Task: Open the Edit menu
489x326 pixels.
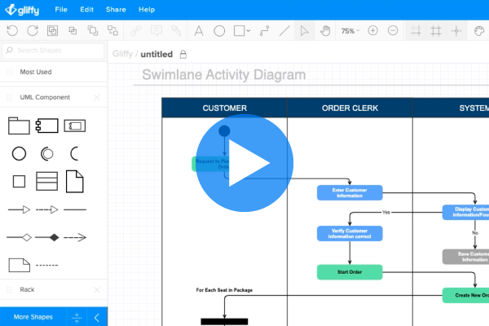Action: point(86,10)
